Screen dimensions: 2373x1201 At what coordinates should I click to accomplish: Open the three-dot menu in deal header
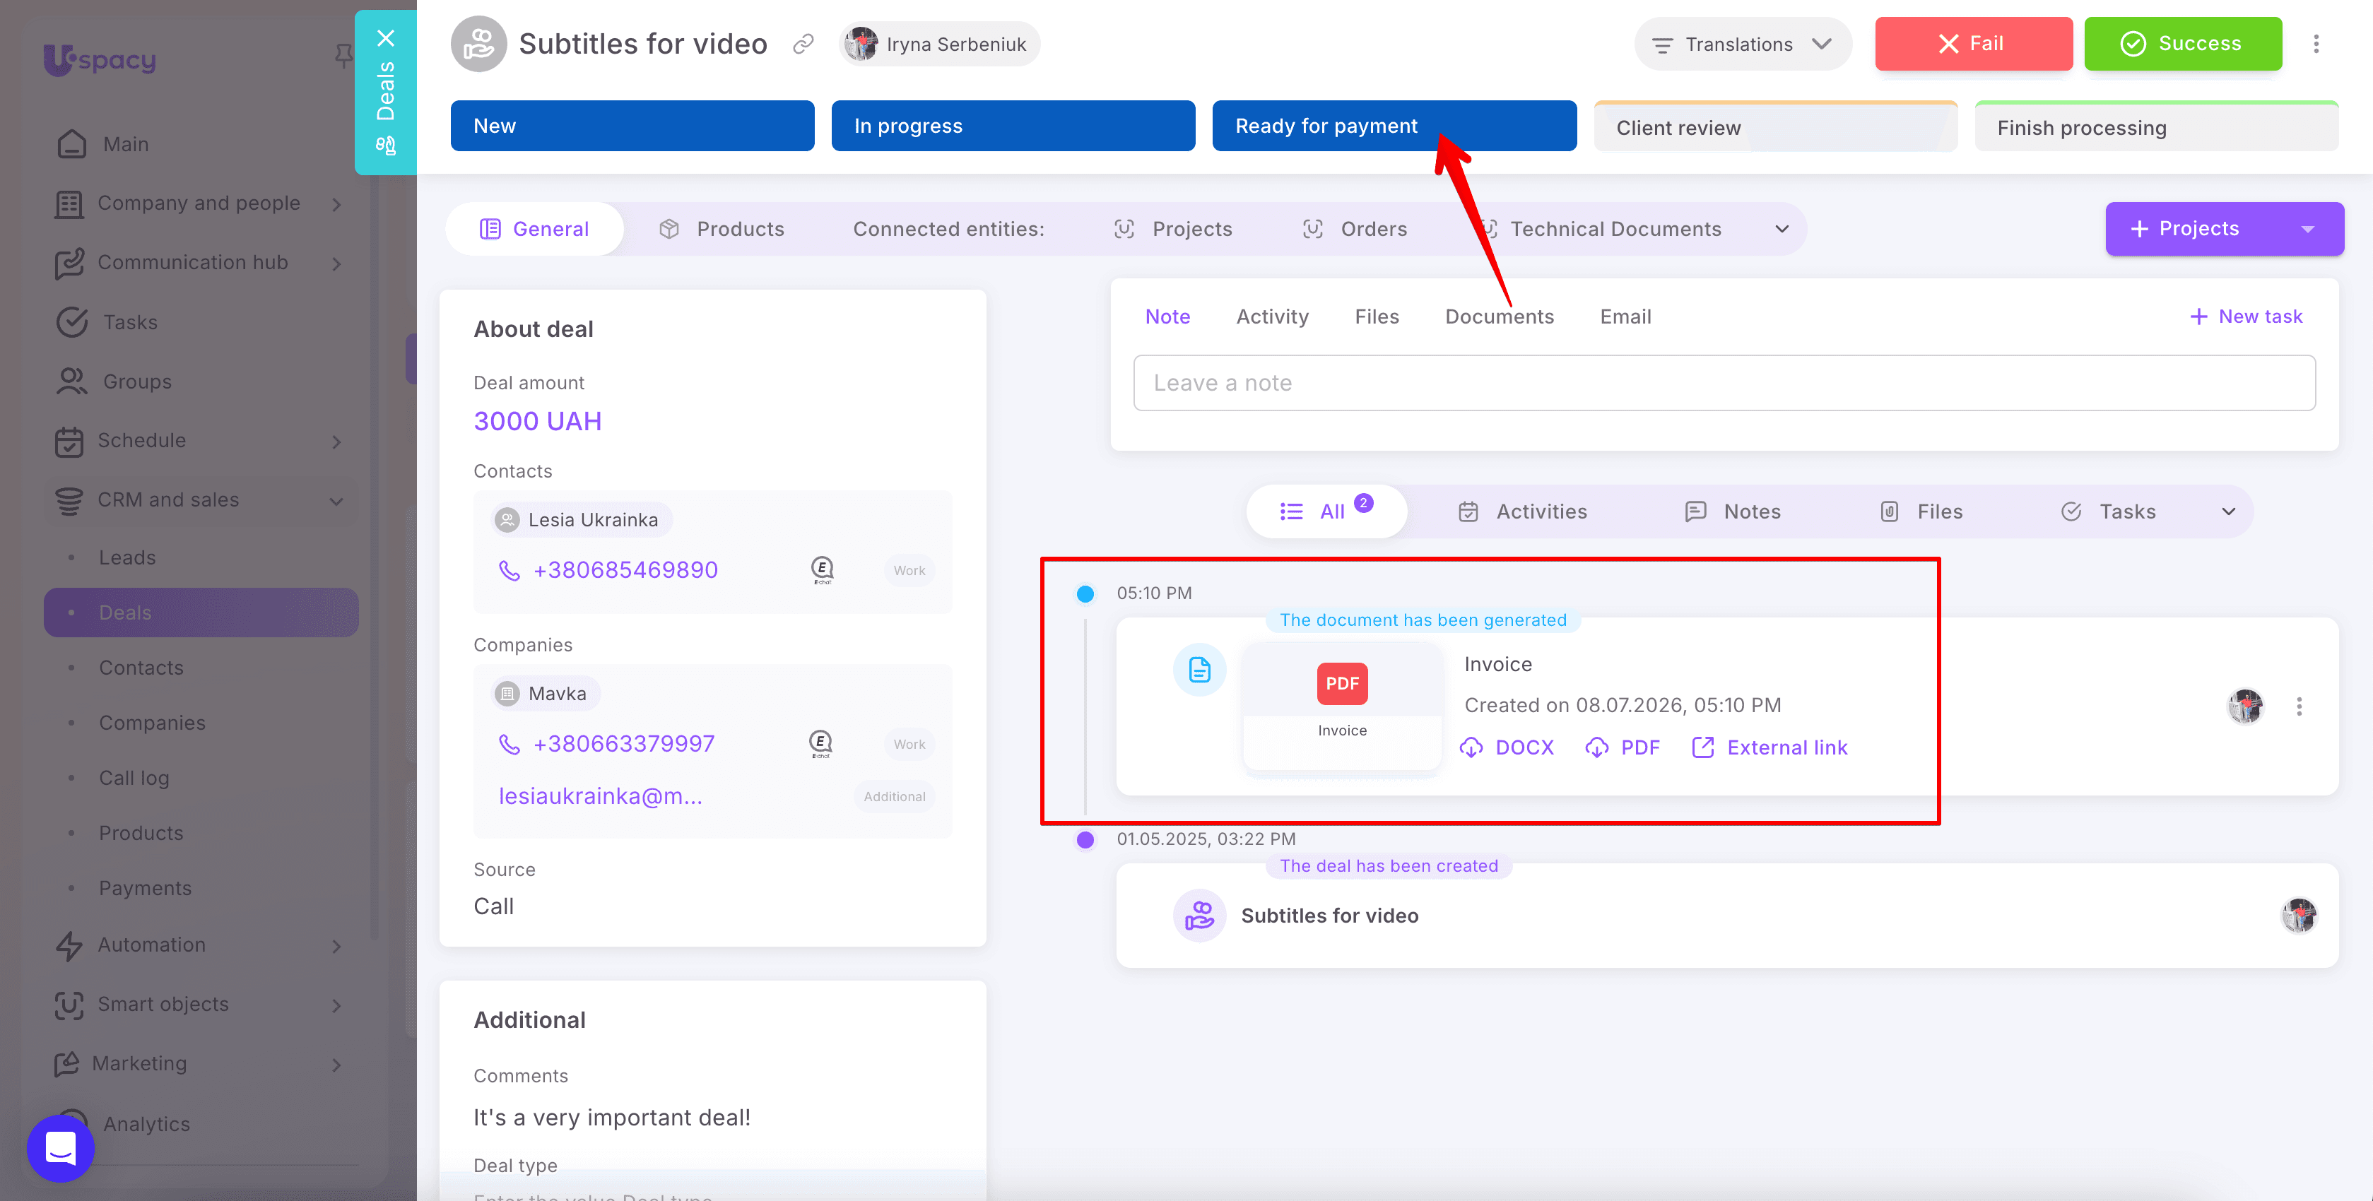click(x=2316, y=45)
